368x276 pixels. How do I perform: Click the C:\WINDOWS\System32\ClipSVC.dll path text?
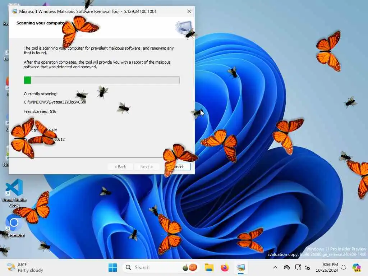(x=55, y=102)
